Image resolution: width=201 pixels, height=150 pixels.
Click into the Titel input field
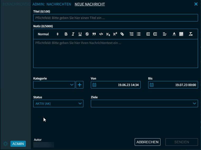pos(115,18)
